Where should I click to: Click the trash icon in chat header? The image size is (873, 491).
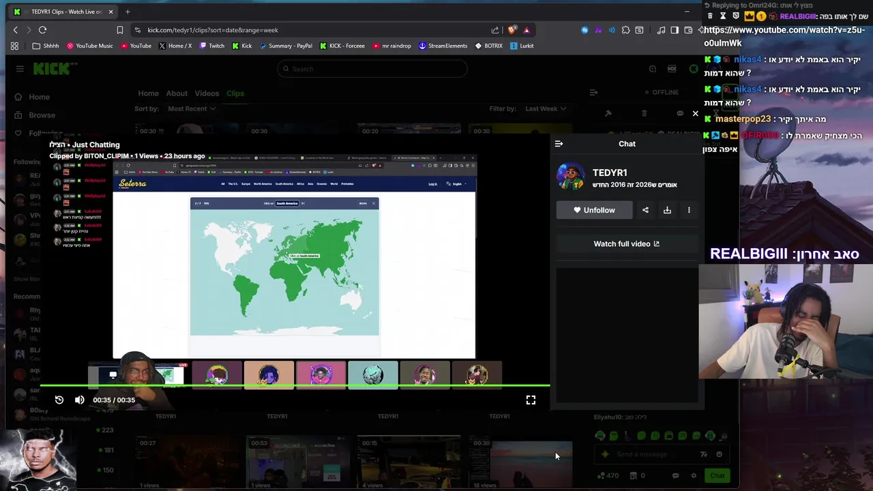click(645, 113)
